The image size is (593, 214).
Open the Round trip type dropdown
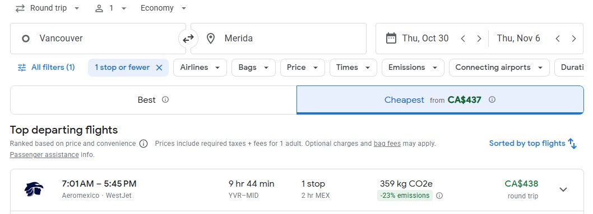(x=48, y=8)
